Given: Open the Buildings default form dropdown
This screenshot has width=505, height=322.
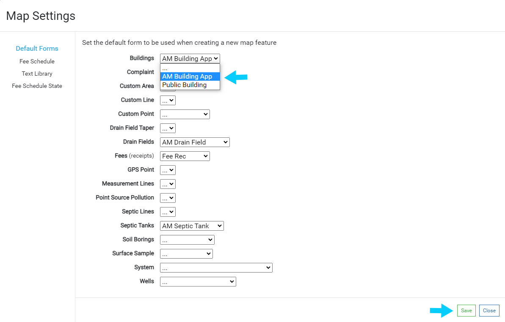Looking at the screenshot, I should coord(190,59).
